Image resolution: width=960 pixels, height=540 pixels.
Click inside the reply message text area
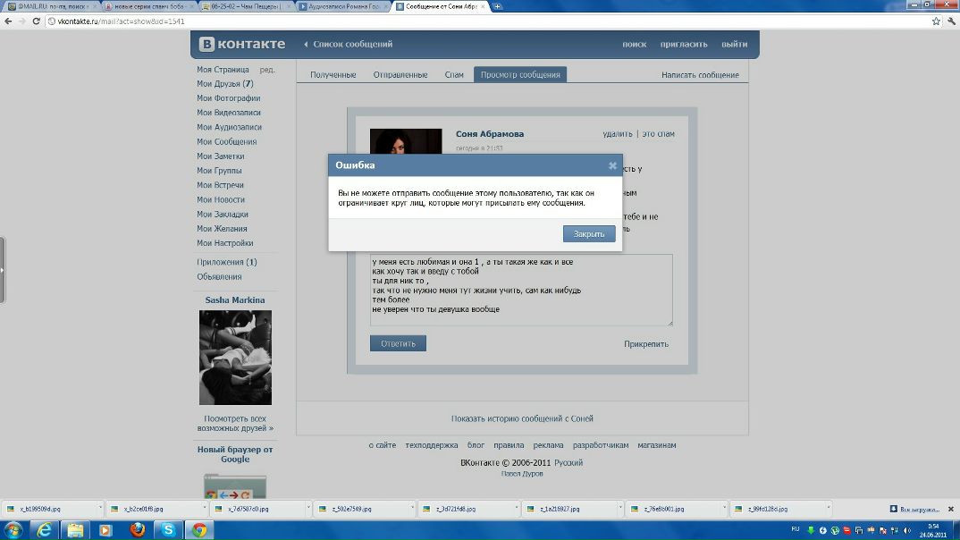[521, 290]
